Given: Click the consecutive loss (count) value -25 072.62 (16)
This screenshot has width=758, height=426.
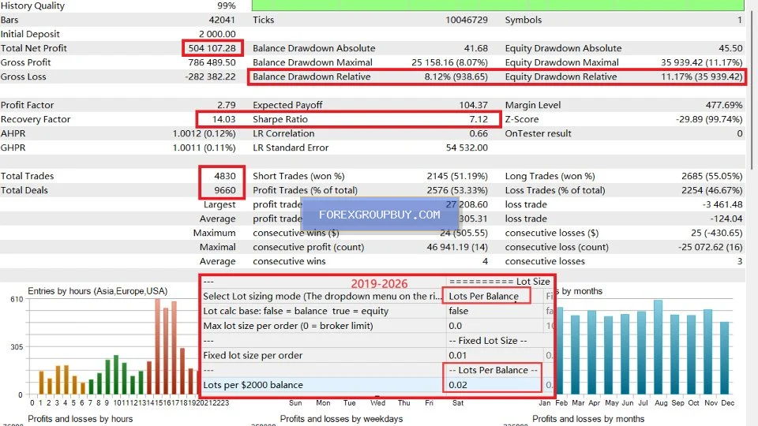Looking at the screenshot, I should [710, 247].
